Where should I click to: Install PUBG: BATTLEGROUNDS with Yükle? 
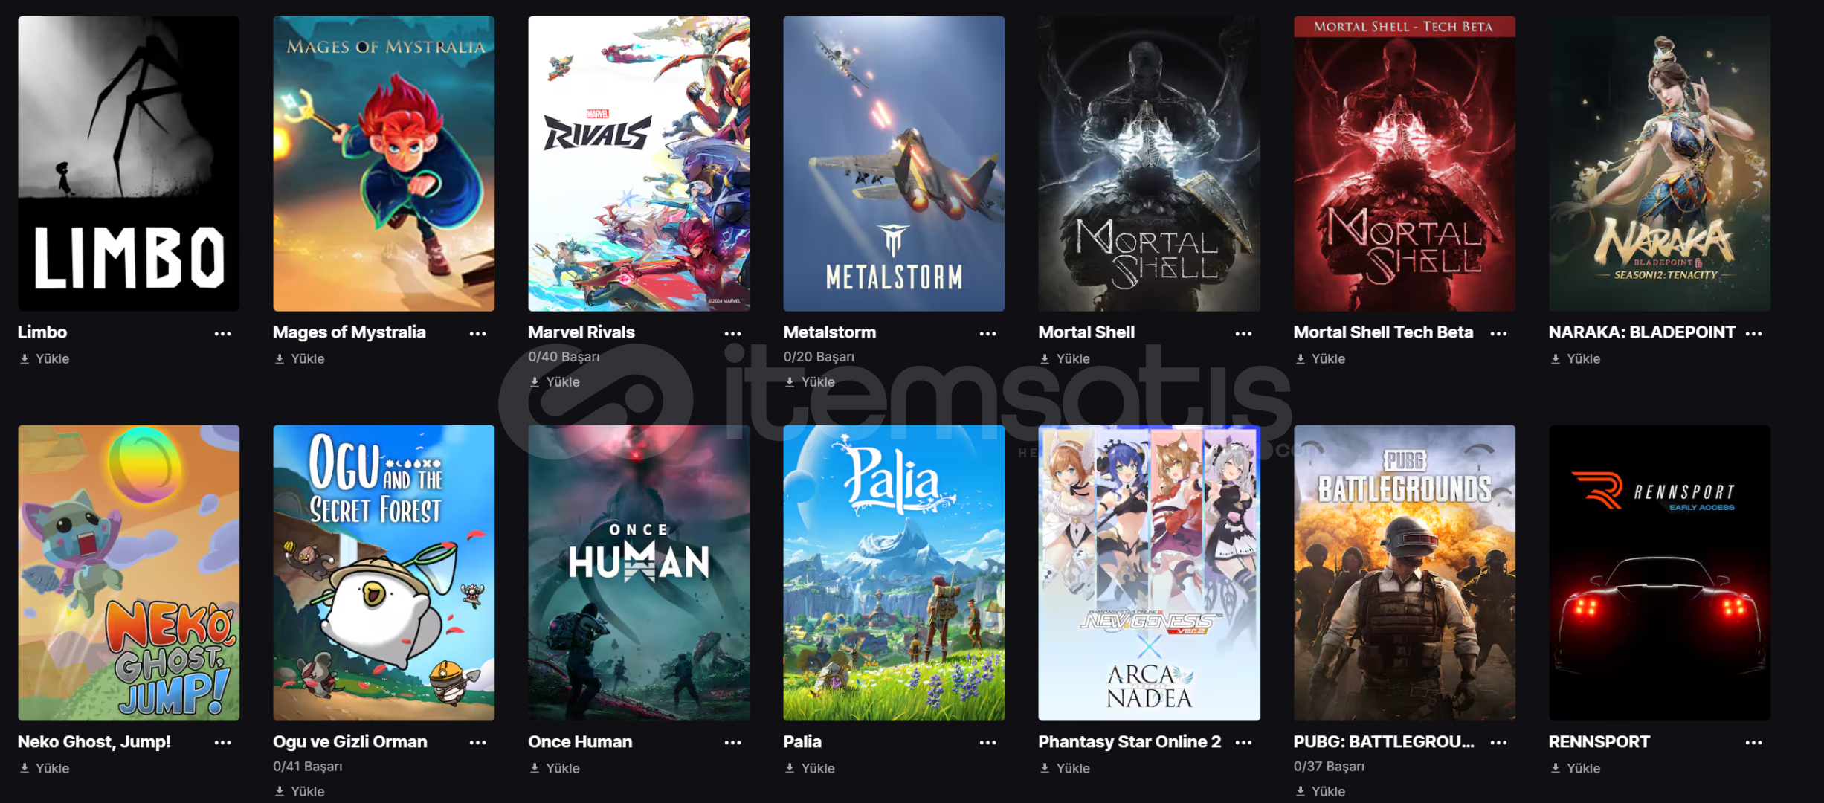pos(1319,791)
